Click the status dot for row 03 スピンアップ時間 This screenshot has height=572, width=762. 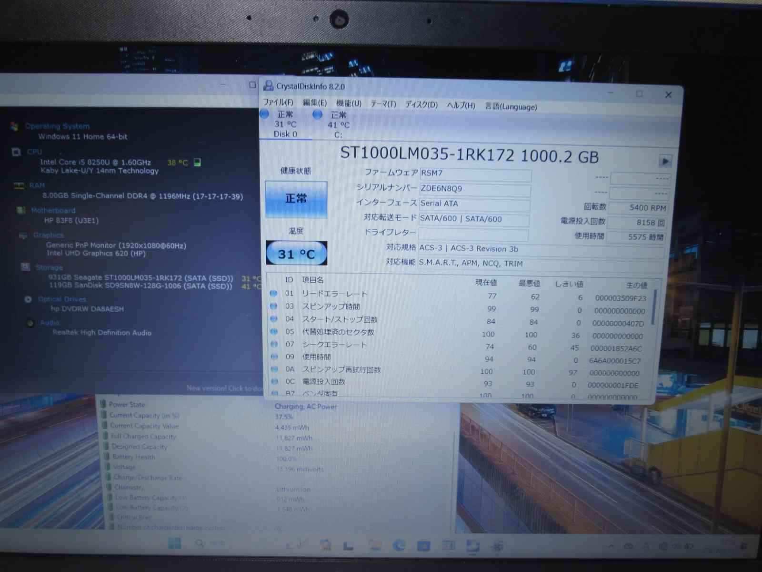tap(274, 306)
